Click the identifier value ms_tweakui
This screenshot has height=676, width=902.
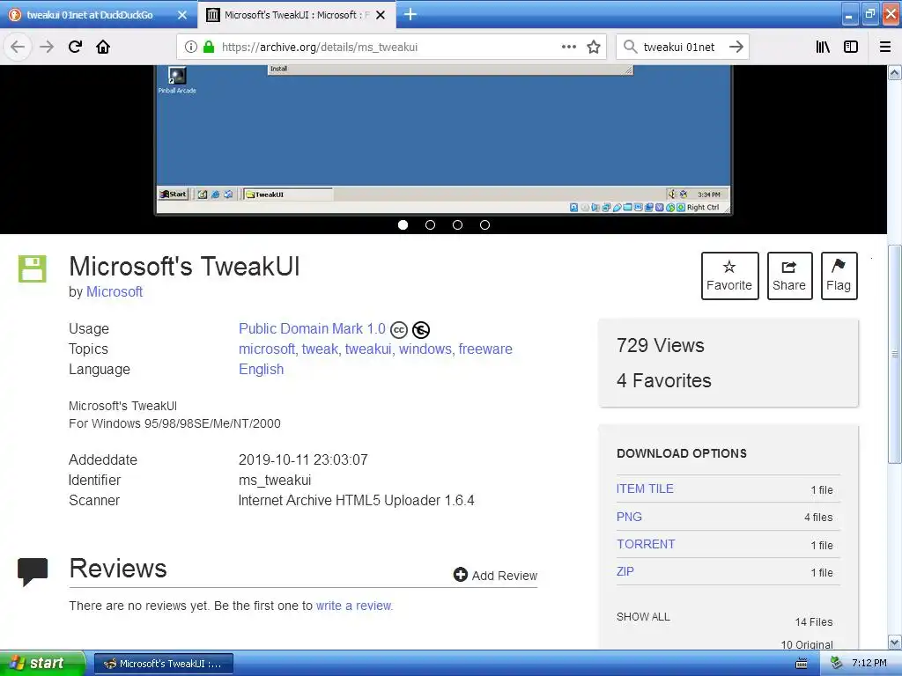(275, 480)
